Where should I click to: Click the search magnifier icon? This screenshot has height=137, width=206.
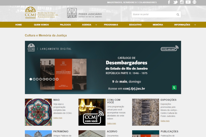point(178,14)
